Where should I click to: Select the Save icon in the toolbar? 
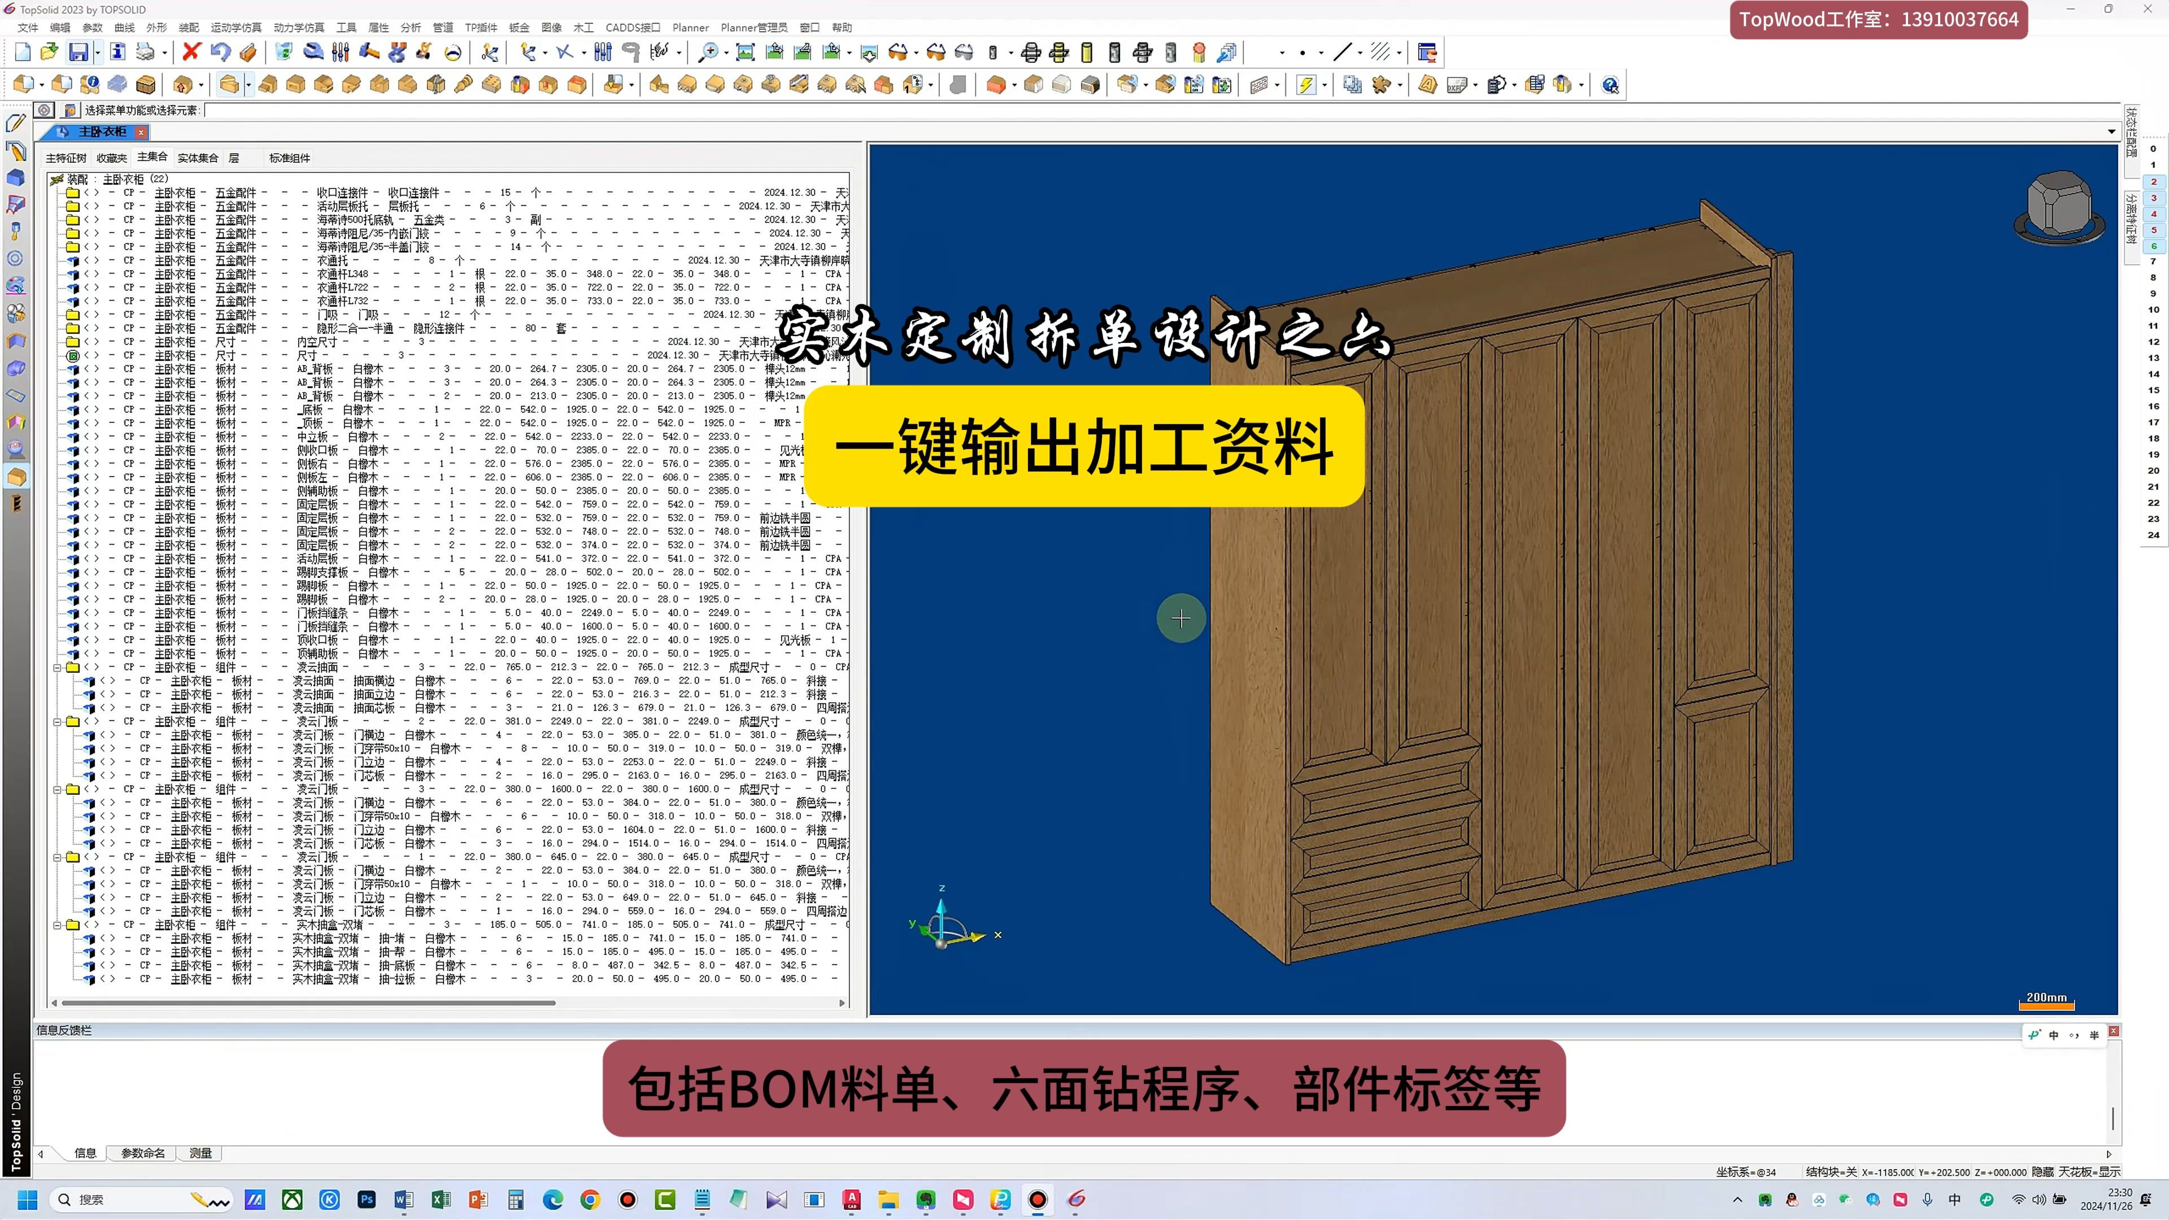(79, 52)
